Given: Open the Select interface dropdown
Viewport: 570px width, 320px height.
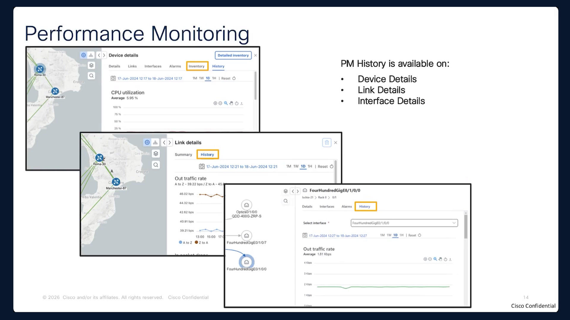Looking at the screenshot, I should 404,223.
